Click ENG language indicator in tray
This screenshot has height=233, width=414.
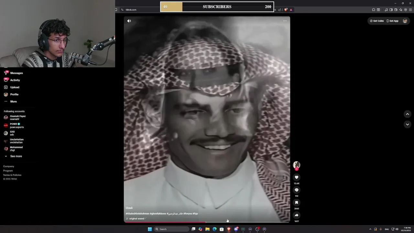[x=387, y=229]
